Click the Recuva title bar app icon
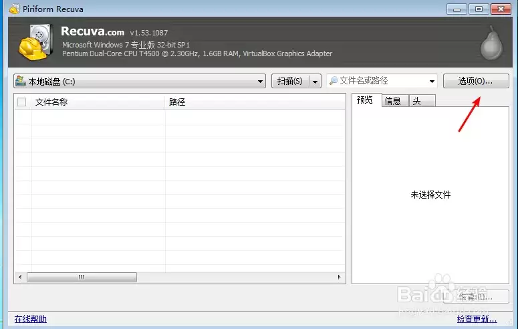 pos(15,9)
